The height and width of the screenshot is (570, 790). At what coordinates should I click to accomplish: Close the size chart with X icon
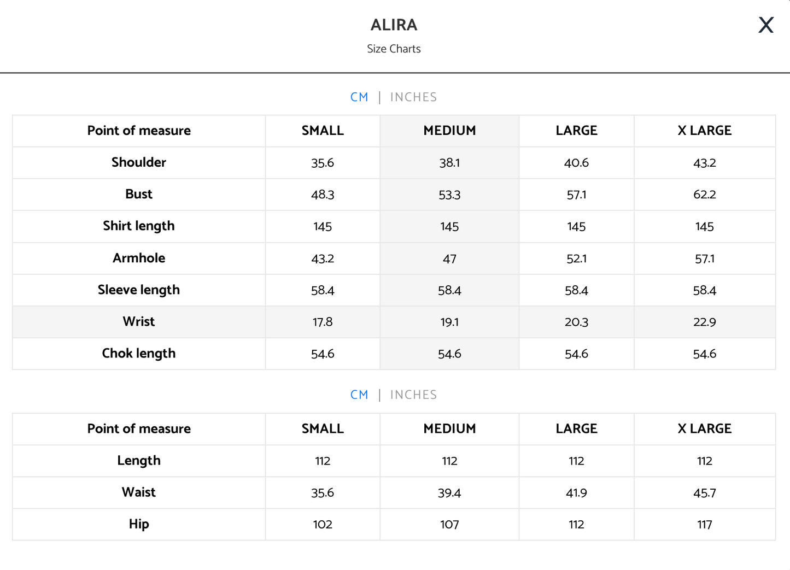(766, 25)
